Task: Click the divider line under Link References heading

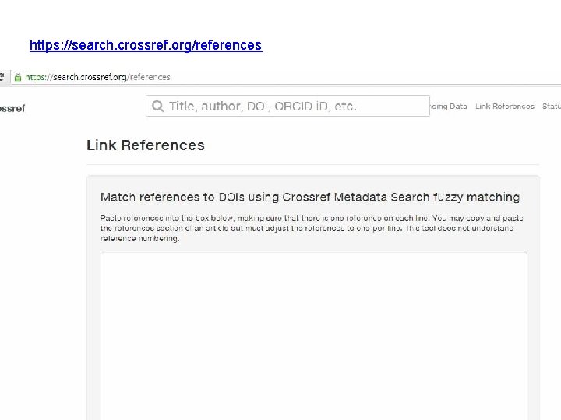Action: point(312,164)
